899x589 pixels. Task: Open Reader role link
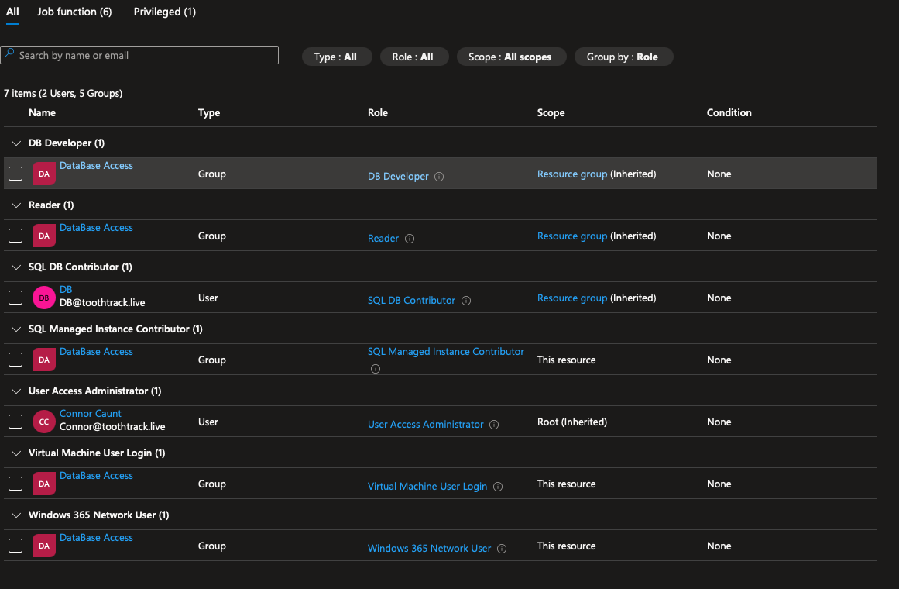[x=383, y=238]
